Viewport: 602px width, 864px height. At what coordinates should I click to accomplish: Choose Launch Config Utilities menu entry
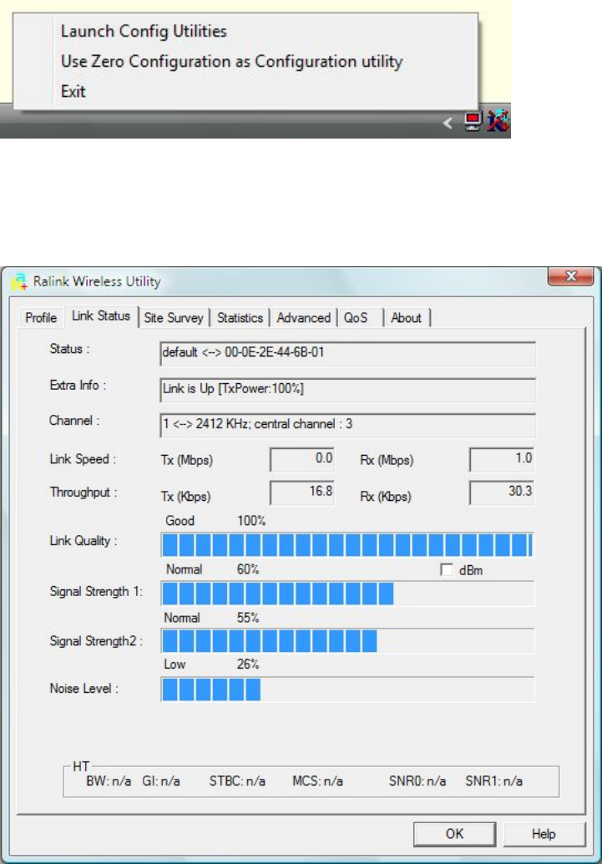pyautogui.click(x=144, y=31)
